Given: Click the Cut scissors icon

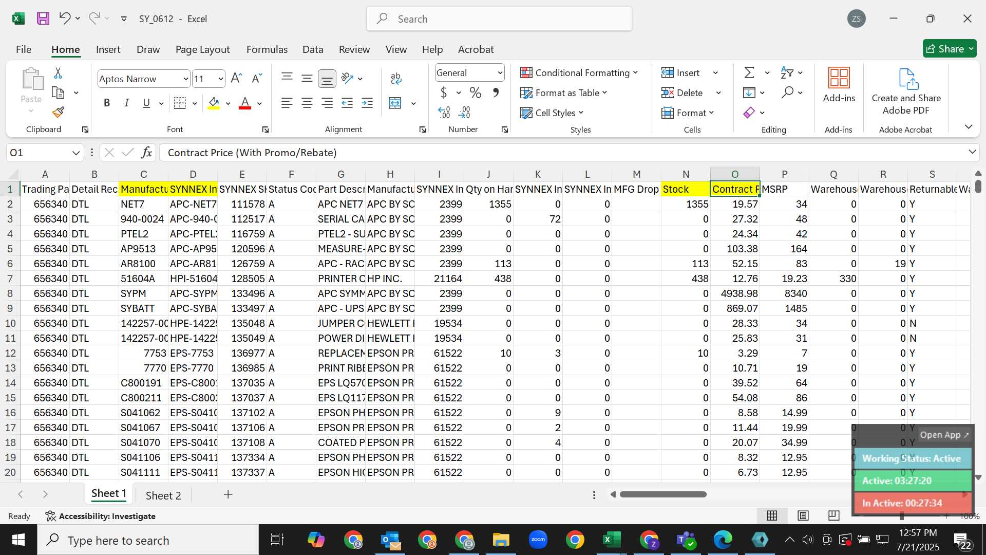Looking at the screenshot, I should click(x=58, y=73).
